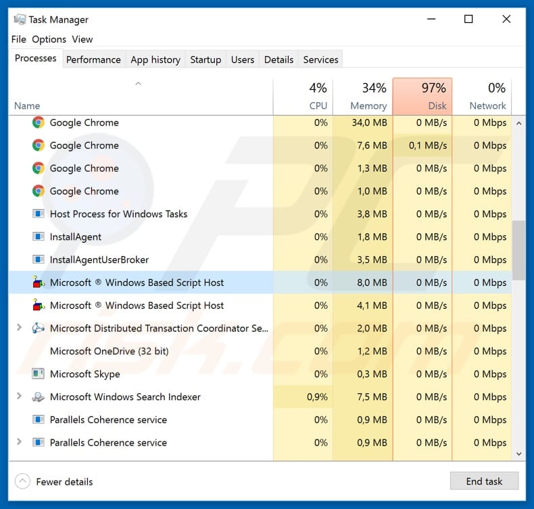Click the InstallAgent process icon
Viewport: 534px width, 509px height.
38,237
